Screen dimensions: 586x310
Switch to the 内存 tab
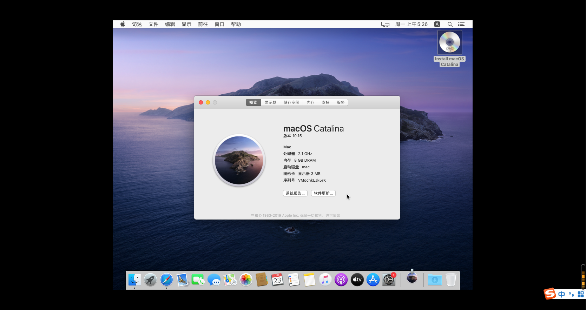310,102
